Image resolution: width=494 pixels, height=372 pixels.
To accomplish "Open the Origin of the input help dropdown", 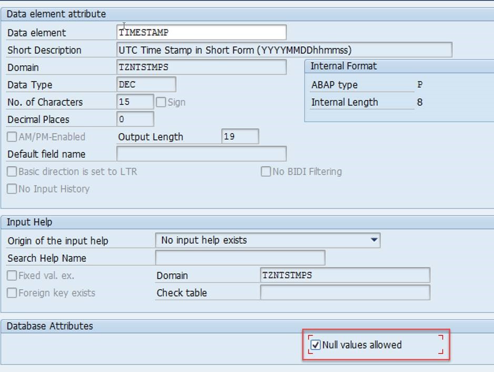I will point(375,239).
